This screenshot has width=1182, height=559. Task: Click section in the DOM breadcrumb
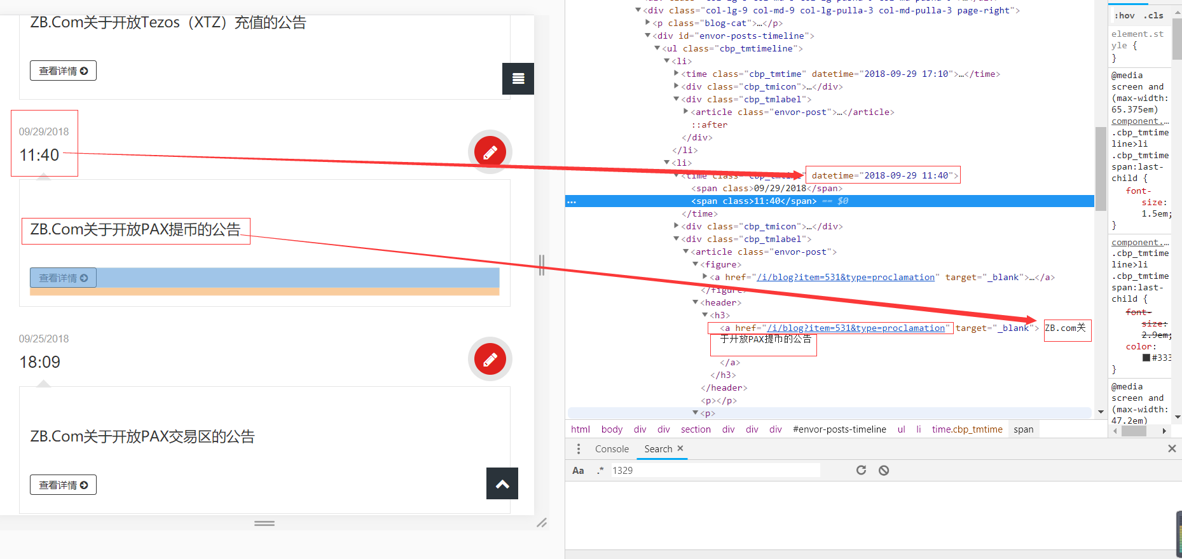pyautogui.click(x=696, y=429)
